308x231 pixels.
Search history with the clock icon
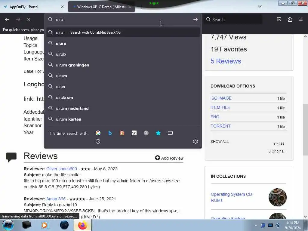(98, 141)
